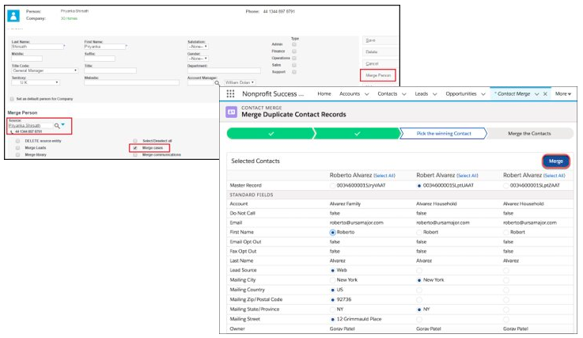The image size is (583, 338).
Task: Open the Gender dropdown
Action: tap(198, 59)
